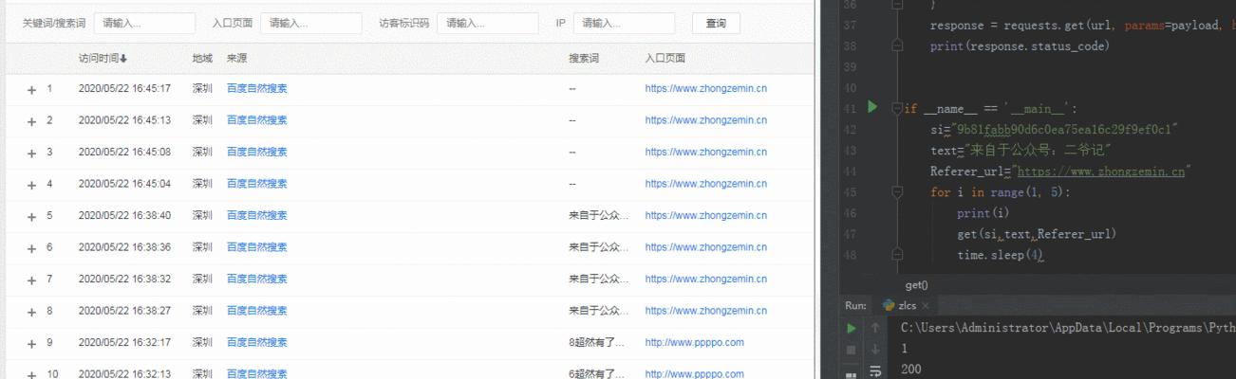Click visit time 2020/05/22 16:45:08
This screenshot has height=379, width=1236.
124,153
